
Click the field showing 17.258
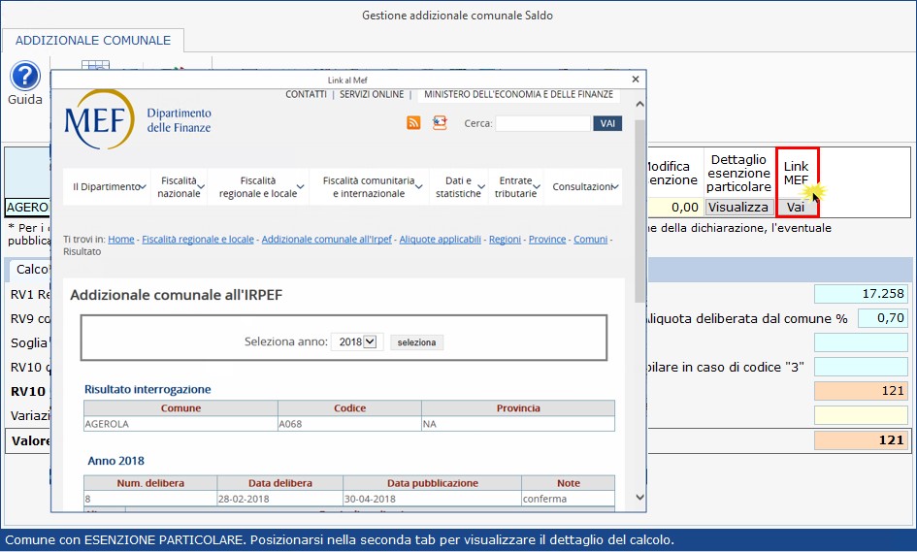coord(861,294)
